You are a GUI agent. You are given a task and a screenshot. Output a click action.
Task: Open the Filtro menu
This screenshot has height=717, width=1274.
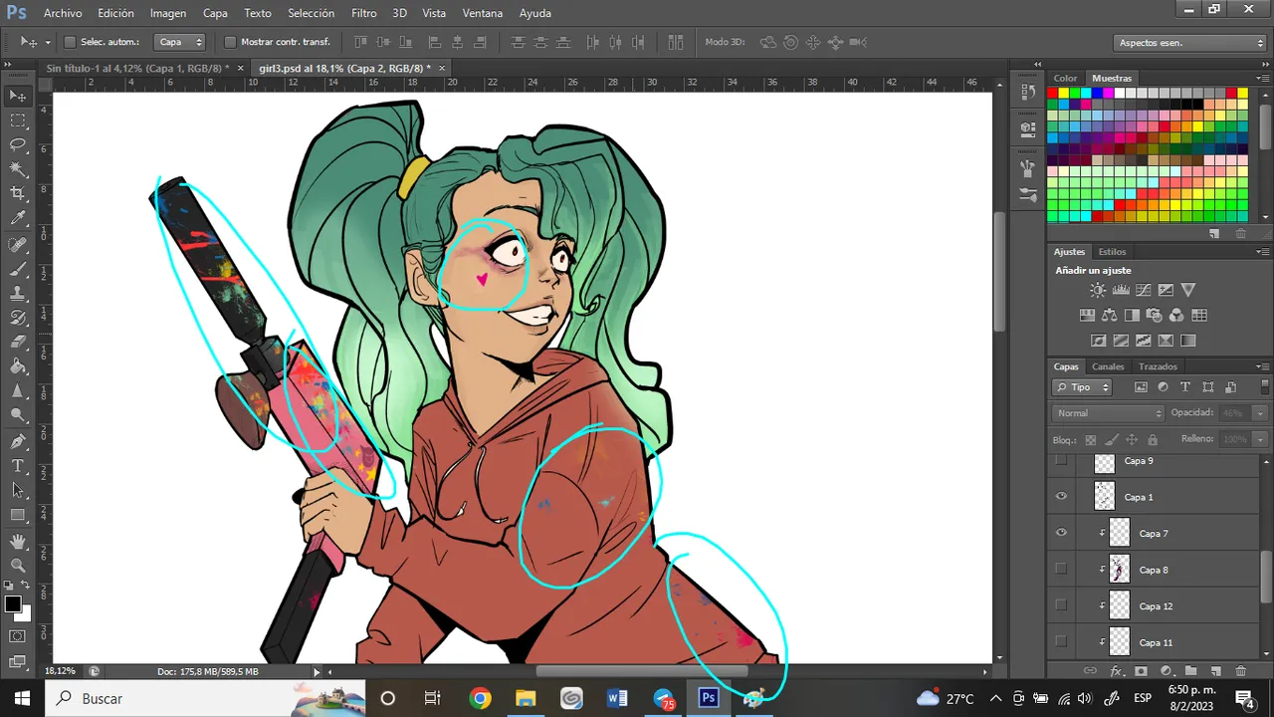363,14
